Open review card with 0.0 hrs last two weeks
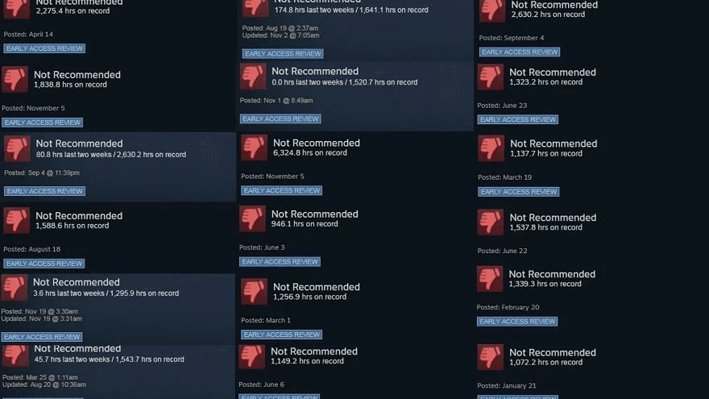Screen dimensions: 709x399 (x=356, y=97)
